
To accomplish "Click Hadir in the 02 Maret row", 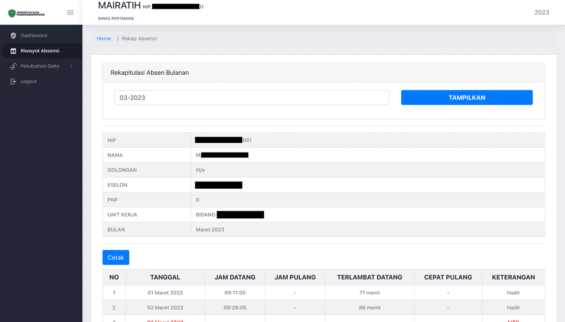I will coord(514,307).
